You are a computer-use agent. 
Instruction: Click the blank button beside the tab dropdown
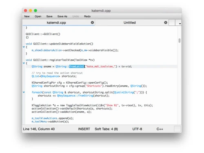(x=172, y=22)
